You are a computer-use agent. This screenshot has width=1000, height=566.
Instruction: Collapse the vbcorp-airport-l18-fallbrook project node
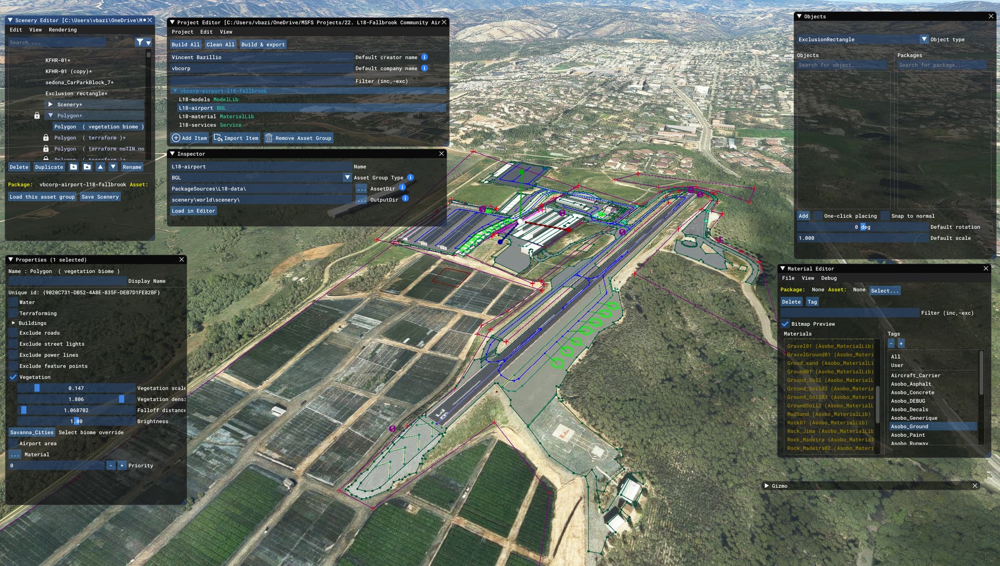[176, 91]
